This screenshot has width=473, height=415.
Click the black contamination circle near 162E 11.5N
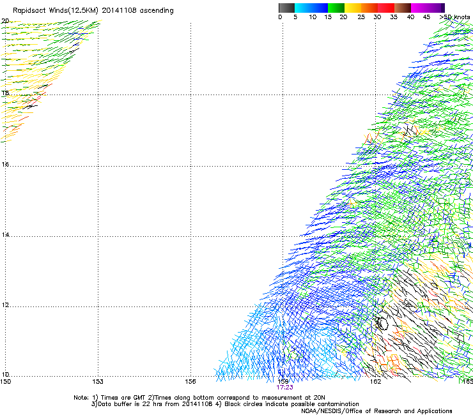(x=382, y=323)
